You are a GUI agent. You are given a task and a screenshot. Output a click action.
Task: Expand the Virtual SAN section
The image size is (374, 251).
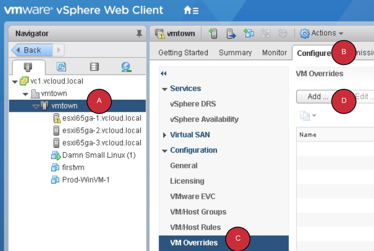pyautogui.click(x=164, y=135)
